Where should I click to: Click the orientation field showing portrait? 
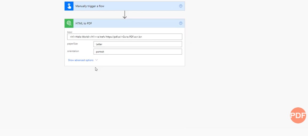pos(138,52)
